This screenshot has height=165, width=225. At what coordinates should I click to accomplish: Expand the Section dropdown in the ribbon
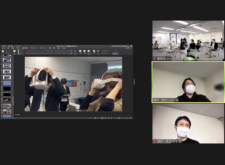(19, 54)
